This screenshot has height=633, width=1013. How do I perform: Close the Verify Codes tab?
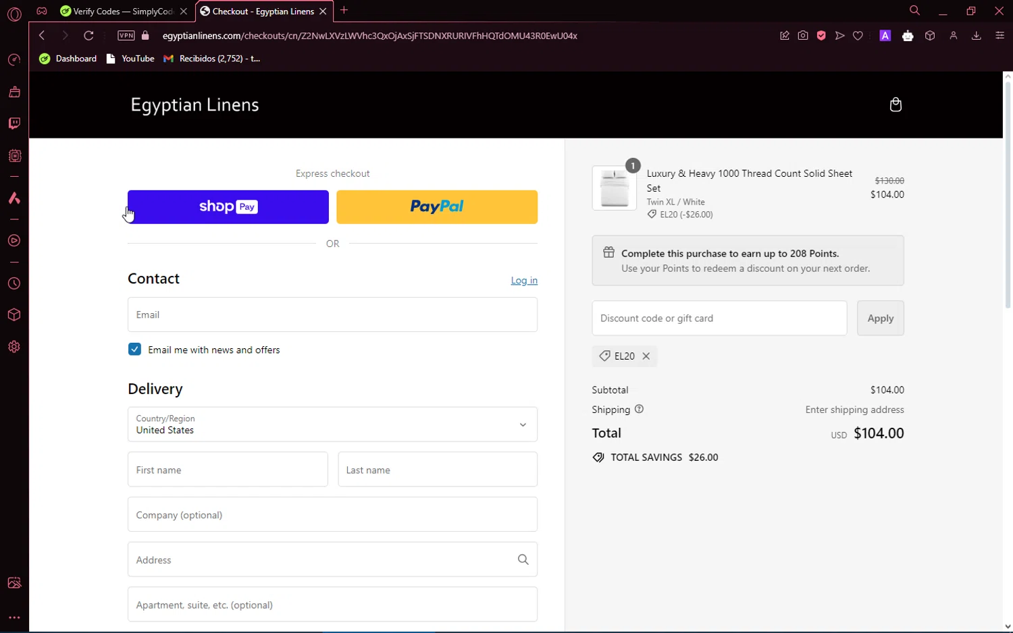[184, 11]
